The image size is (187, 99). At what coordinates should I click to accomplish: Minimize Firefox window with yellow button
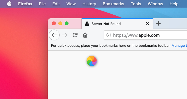point(60,23)
